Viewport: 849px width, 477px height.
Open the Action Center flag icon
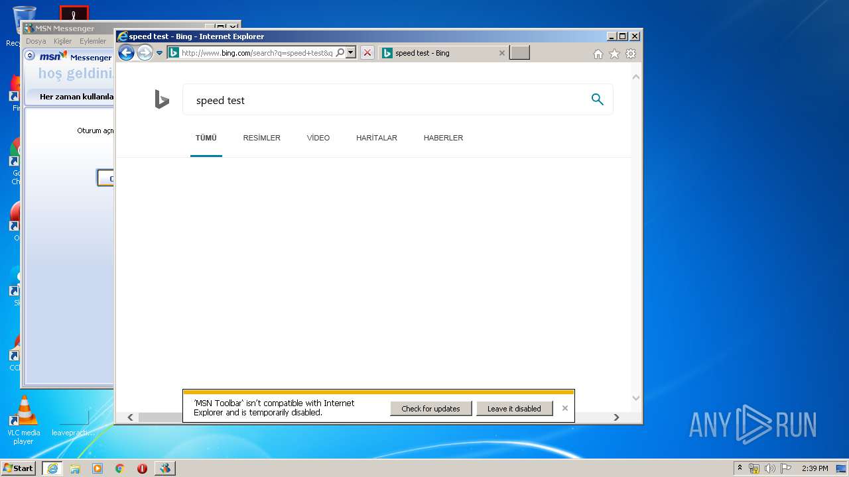pyautogui.click(x=786, y=468)
